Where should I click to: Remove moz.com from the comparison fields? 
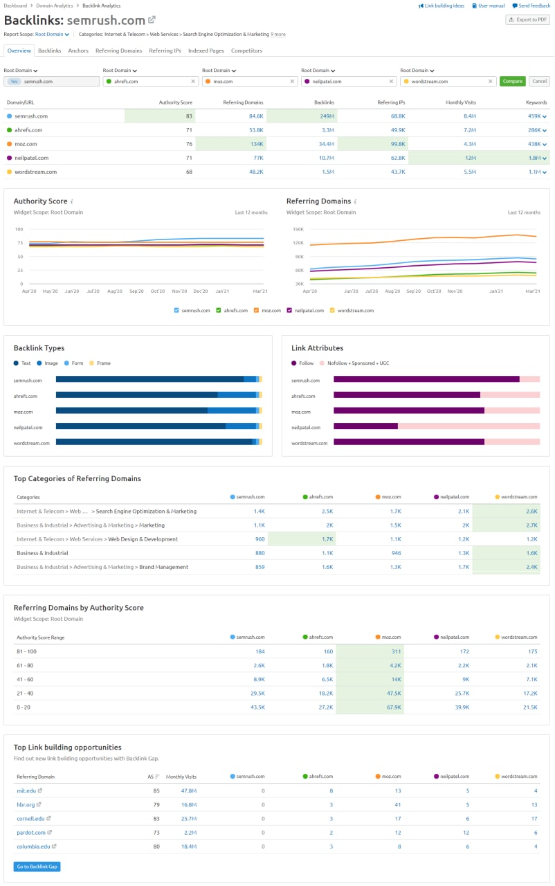(291, 81)
